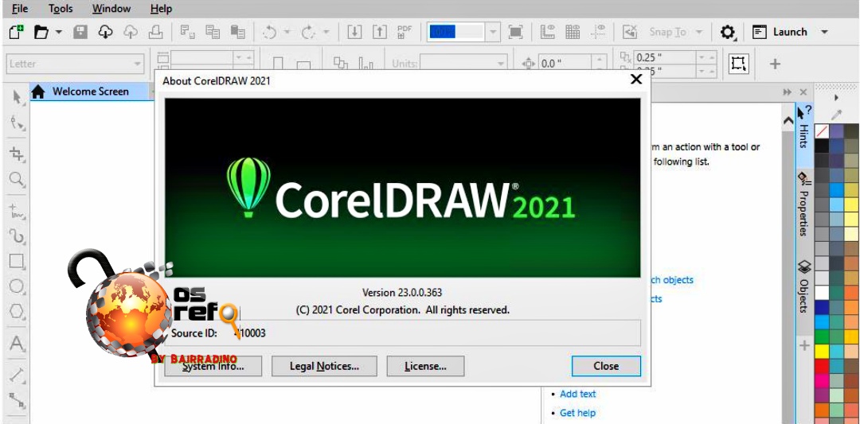Click the Redo arrow icon
The width and height of the screenshot is (860, 424).
309,33
